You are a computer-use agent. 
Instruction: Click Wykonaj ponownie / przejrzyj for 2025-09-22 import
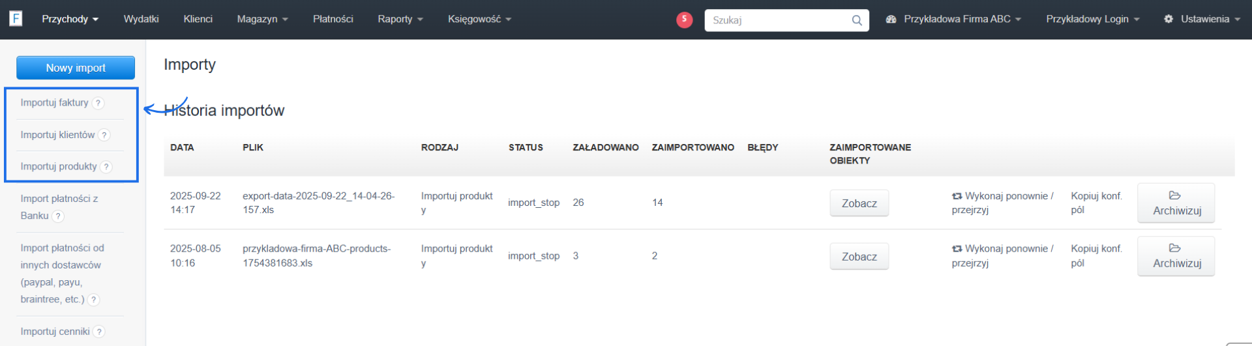point(1003,203)
